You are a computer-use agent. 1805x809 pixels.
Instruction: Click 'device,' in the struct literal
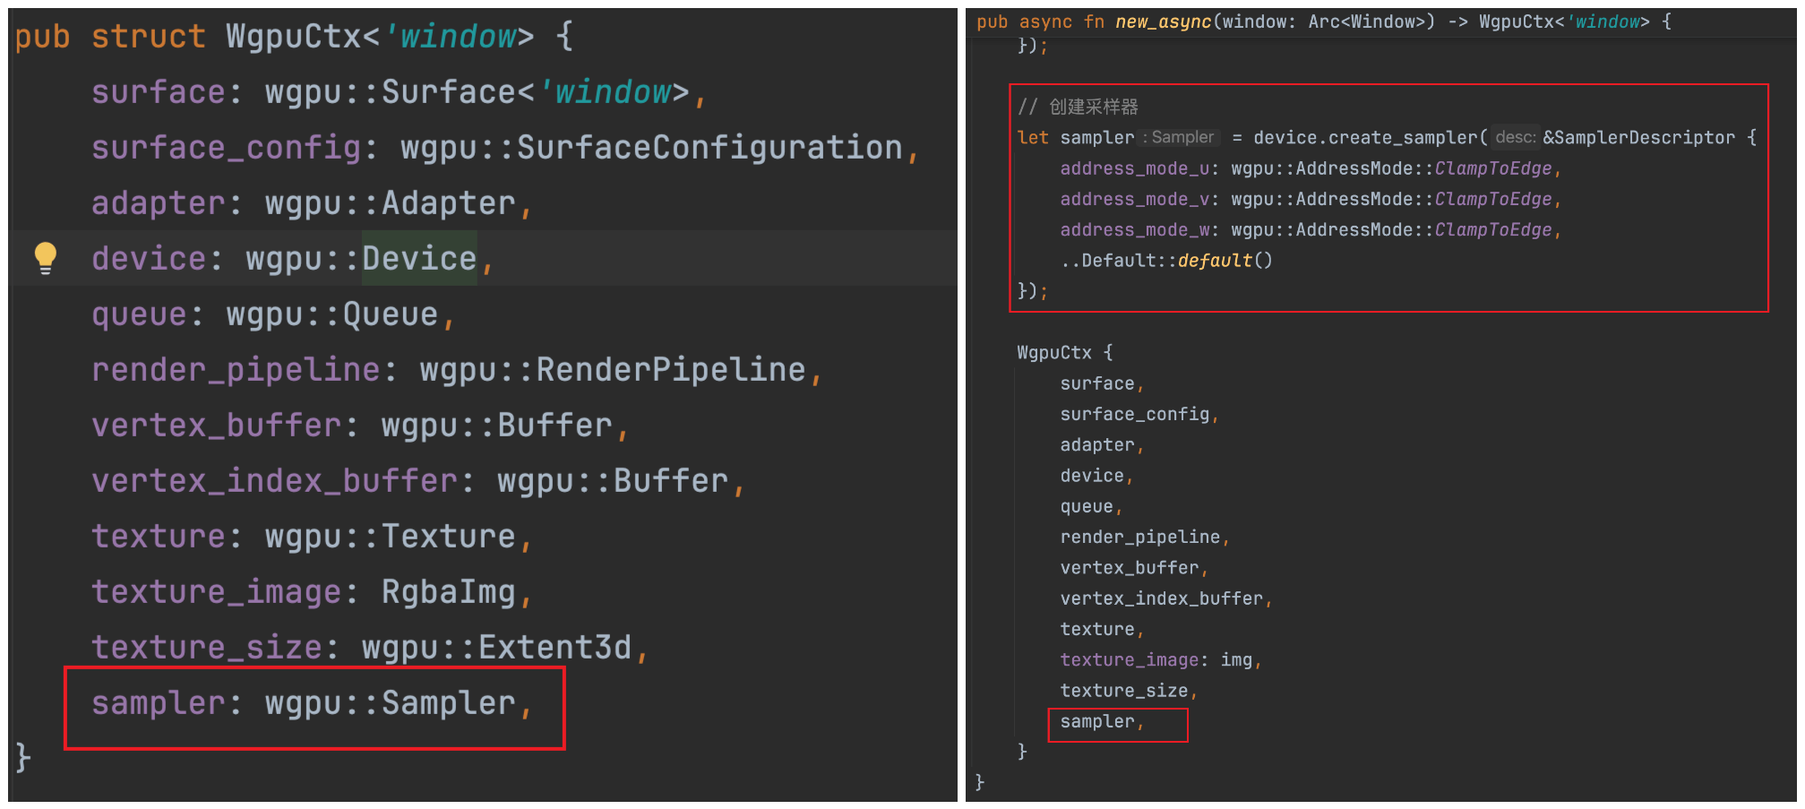1096,476
